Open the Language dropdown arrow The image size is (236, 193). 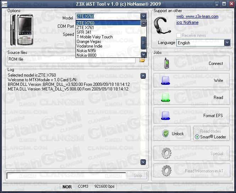227,43
